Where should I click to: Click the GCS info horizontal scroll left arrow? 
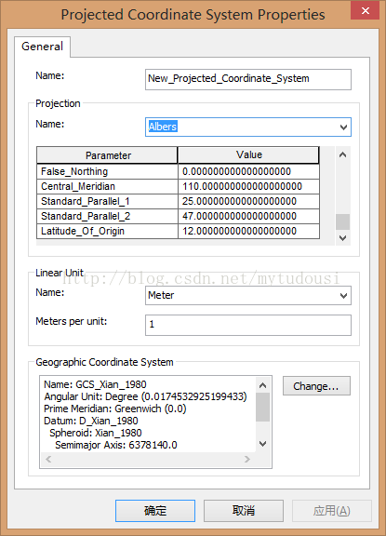48,460
